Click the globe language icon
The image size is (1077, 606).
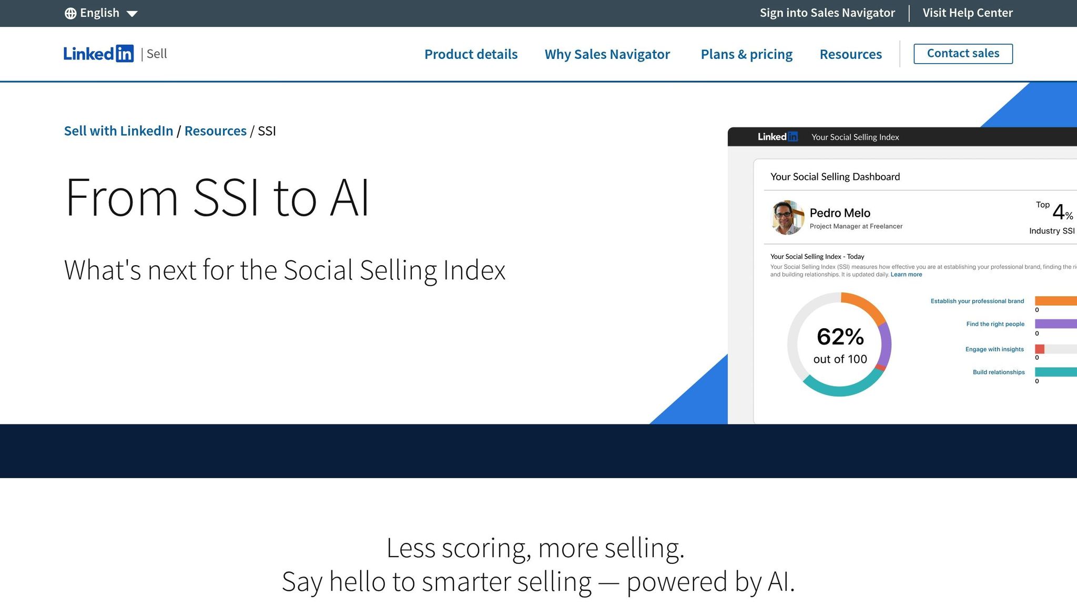(71, 13)
